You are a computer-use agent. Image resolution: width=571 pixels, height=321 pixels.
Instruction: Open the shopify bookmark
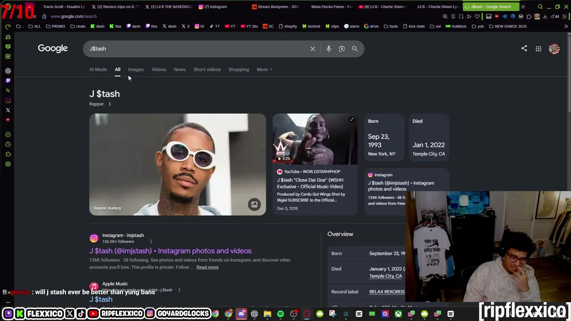coord(288,26)
